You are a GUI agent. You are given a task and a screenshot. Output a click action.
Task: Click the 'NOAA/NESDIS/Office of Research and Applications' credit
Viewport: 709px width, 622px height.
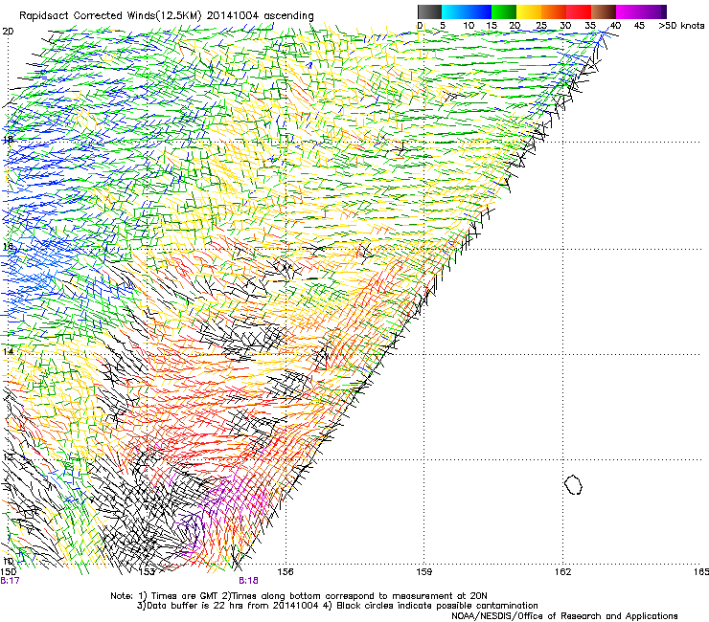(x=564, y=615)
